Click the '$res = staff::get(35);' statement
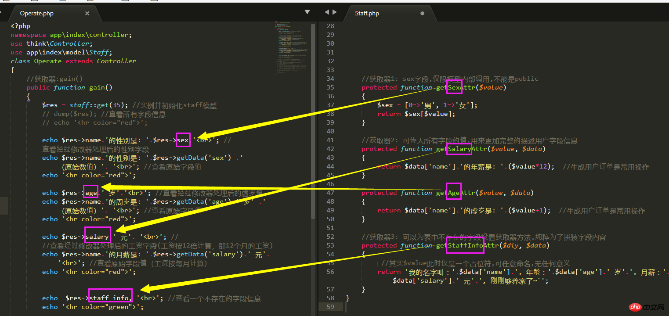 [85, 105]
